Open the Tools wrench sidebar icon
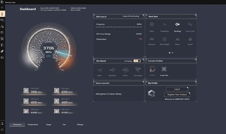The width and height of the screenshot is (226, 134). (2, 45)
